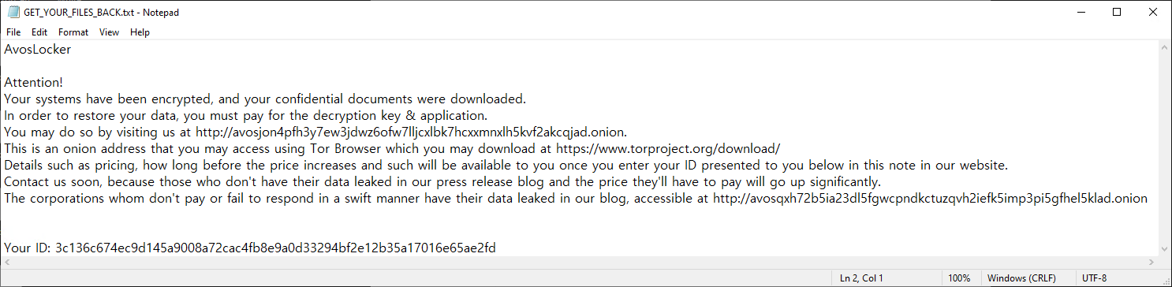Click the 100% zoom level in the status bar
The width and height of the screenshot is (1172, 287).
click(x=958, y=278)
